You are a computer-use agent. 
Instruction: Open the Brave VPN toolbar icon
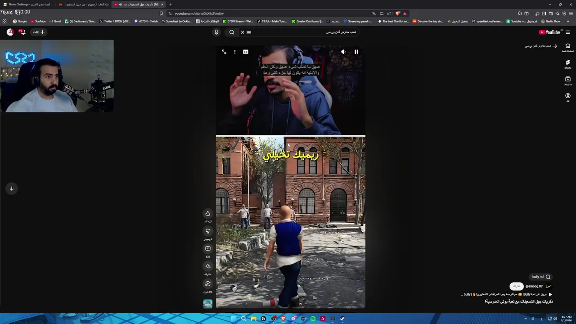(x=564, y=13)
